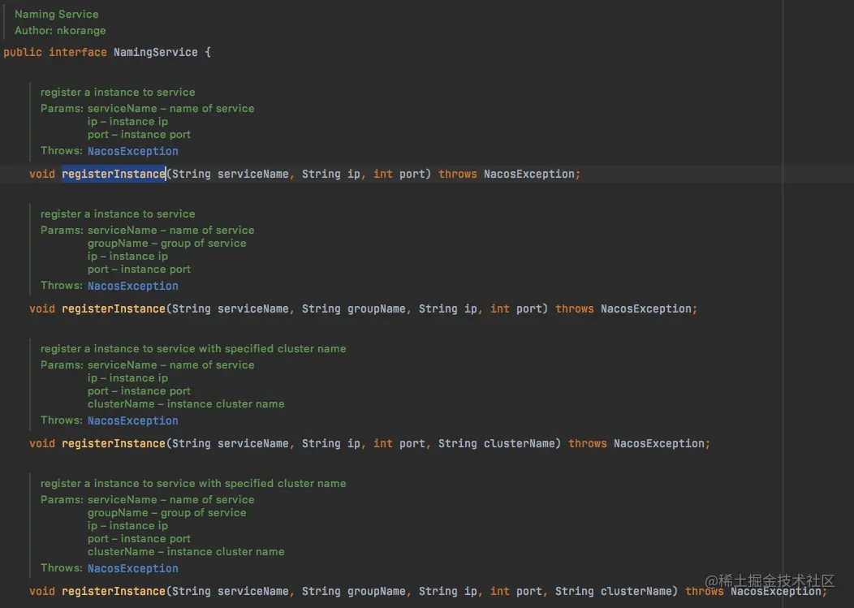The width and height of the screenshot is (854, 608).
Task: Click the Author: nkorange comment line
Action: pos(59,30)
